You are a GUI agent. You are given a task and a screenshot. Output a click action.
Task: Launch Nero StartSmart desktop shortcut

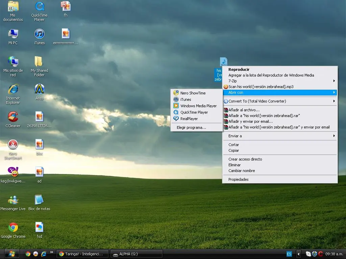(x=13, y=149)
